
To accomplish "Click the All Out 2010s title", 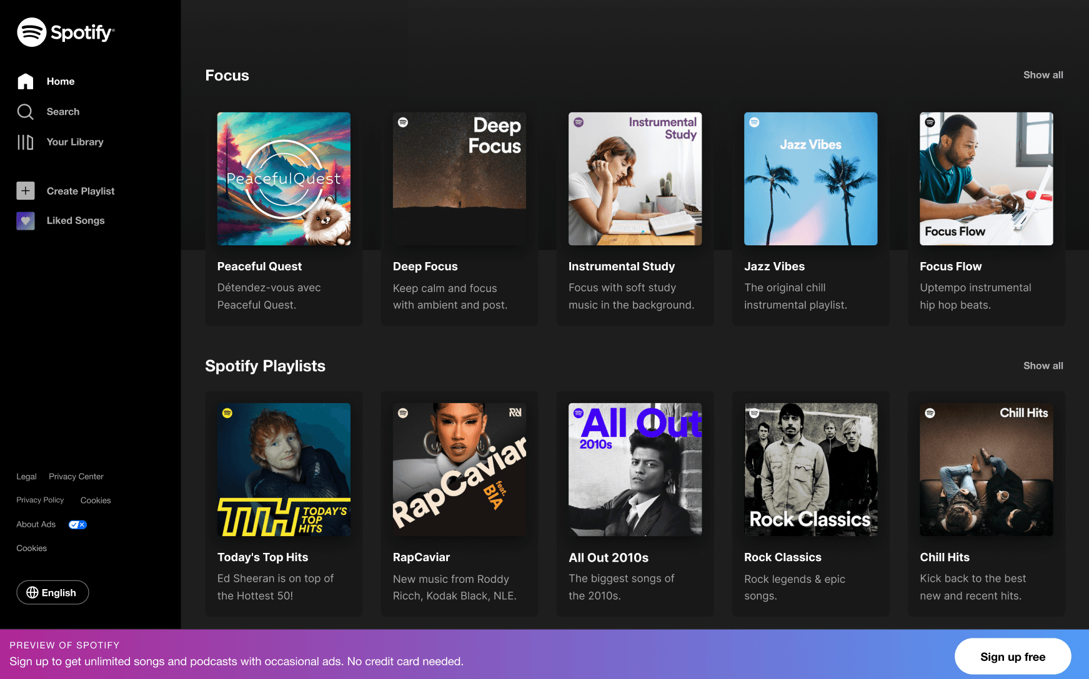I will point(609,557).
